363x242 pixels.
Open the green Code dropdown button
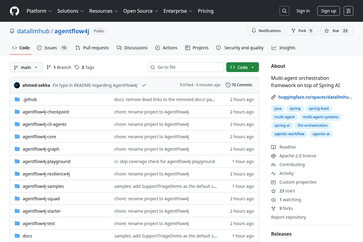pyautogui.click(x=243, y=67)
